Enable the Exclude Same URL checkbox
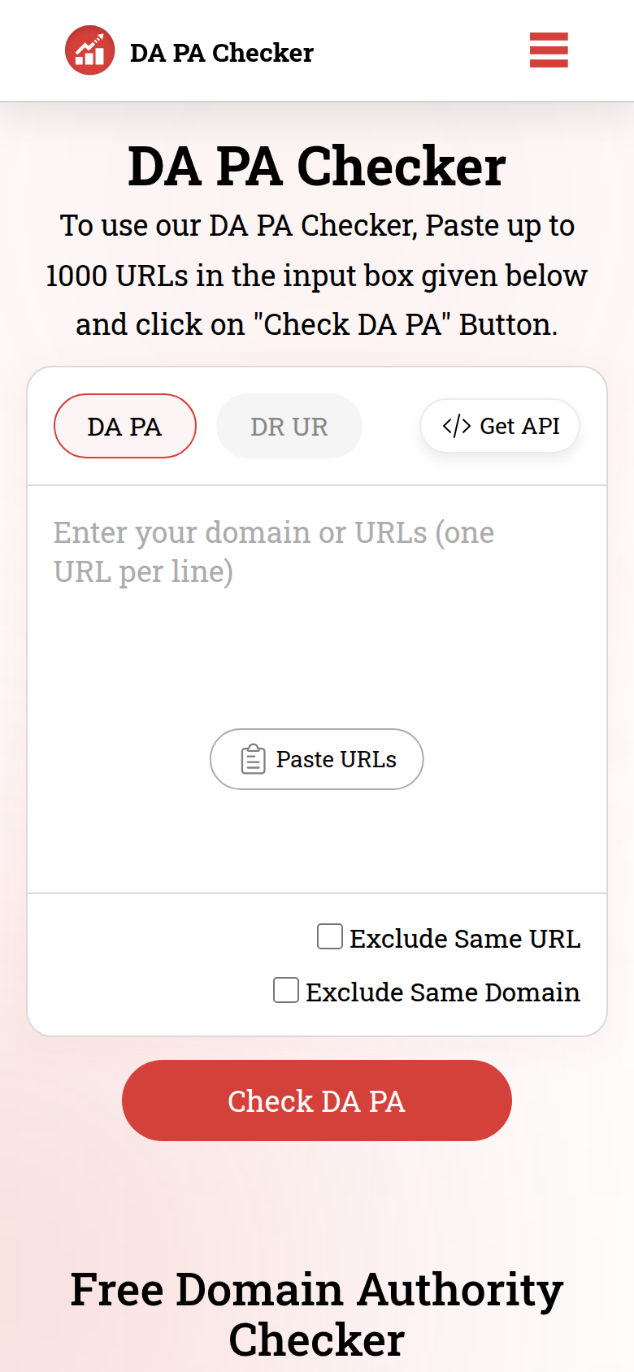Viewport: 634px width, 1372px height. coord(330,936)
